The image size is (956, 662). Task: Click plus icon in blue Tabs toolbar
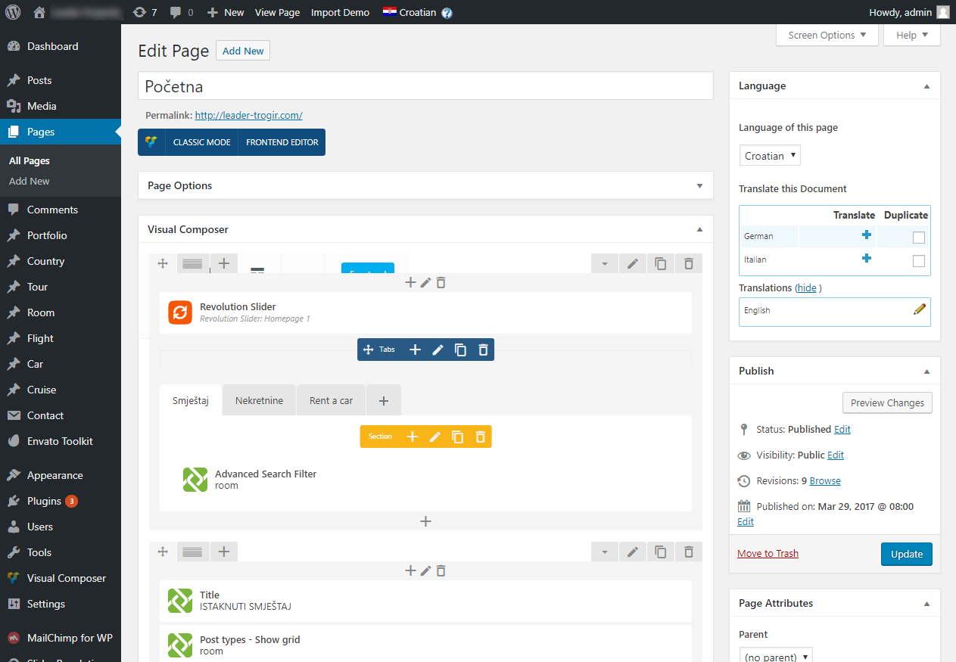tap(415, 350)
